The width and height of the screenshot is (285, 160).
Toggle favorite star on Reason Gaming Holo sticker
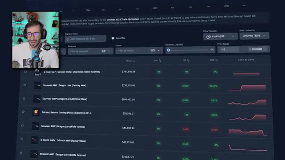point(23,112)
